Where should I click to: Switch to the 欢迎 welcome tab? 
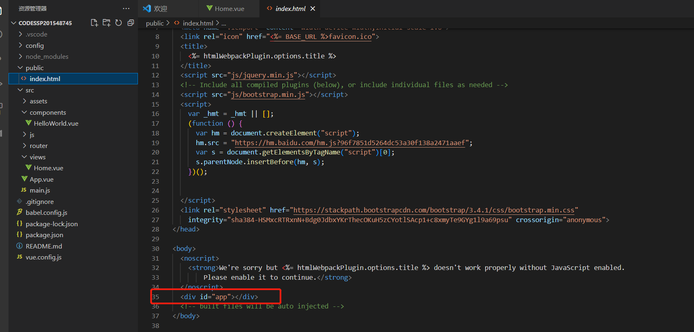(168, 9)
